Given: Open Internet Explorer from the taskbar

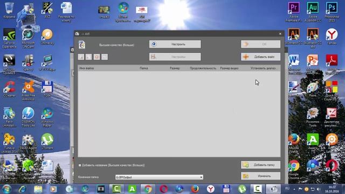Looking at the screenshot, I should click(22, 189).
